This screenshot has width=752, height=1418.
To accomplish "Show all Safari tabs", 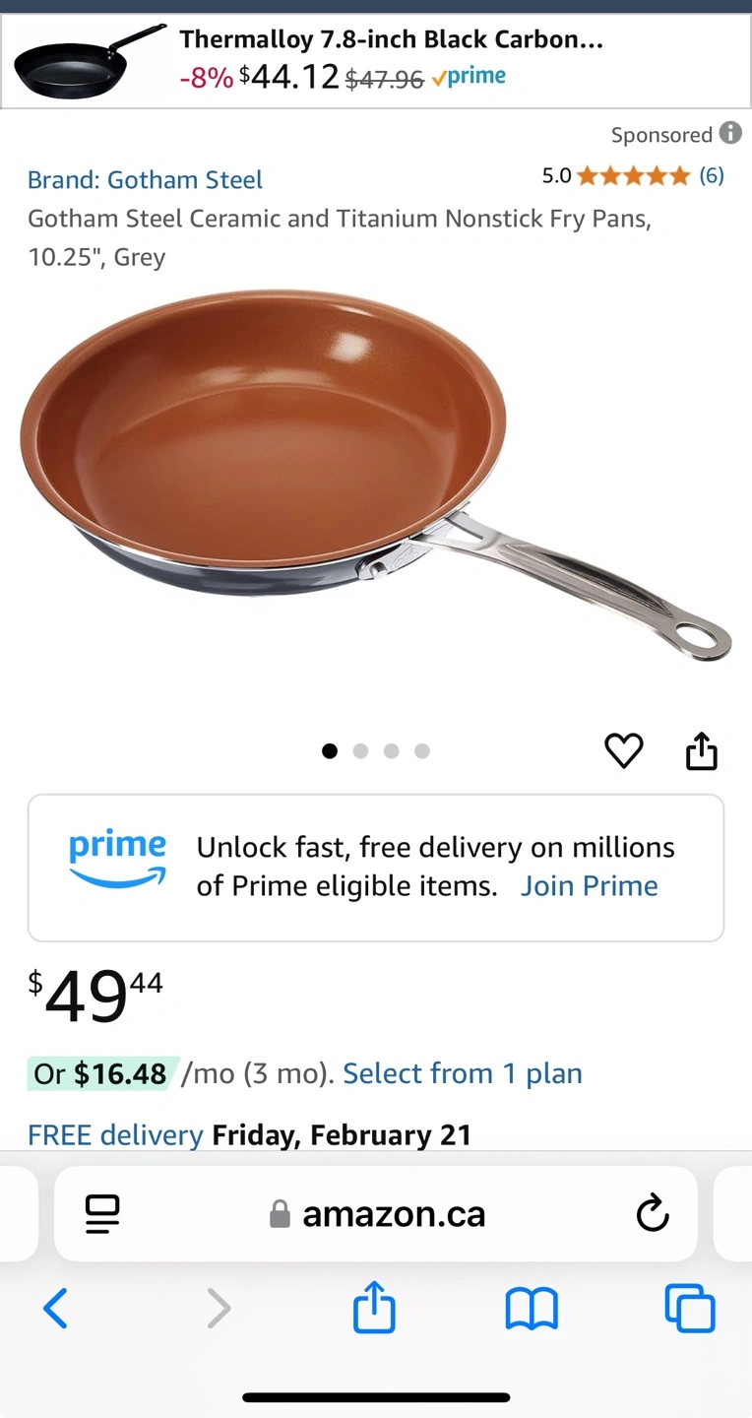I will click(690, 1309).
